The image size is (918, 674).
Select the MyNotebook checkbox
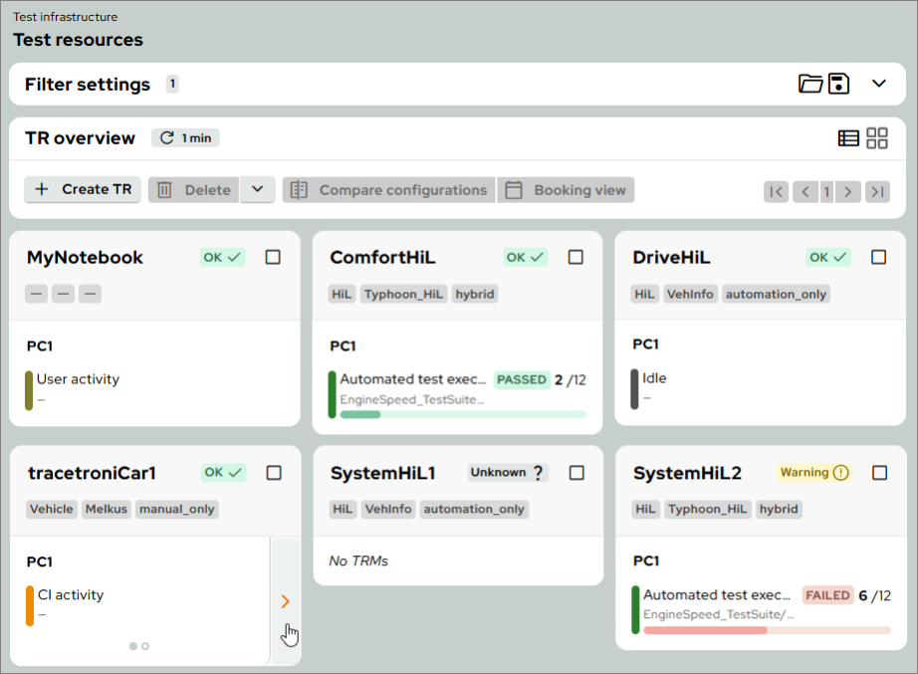pos(273,257)
